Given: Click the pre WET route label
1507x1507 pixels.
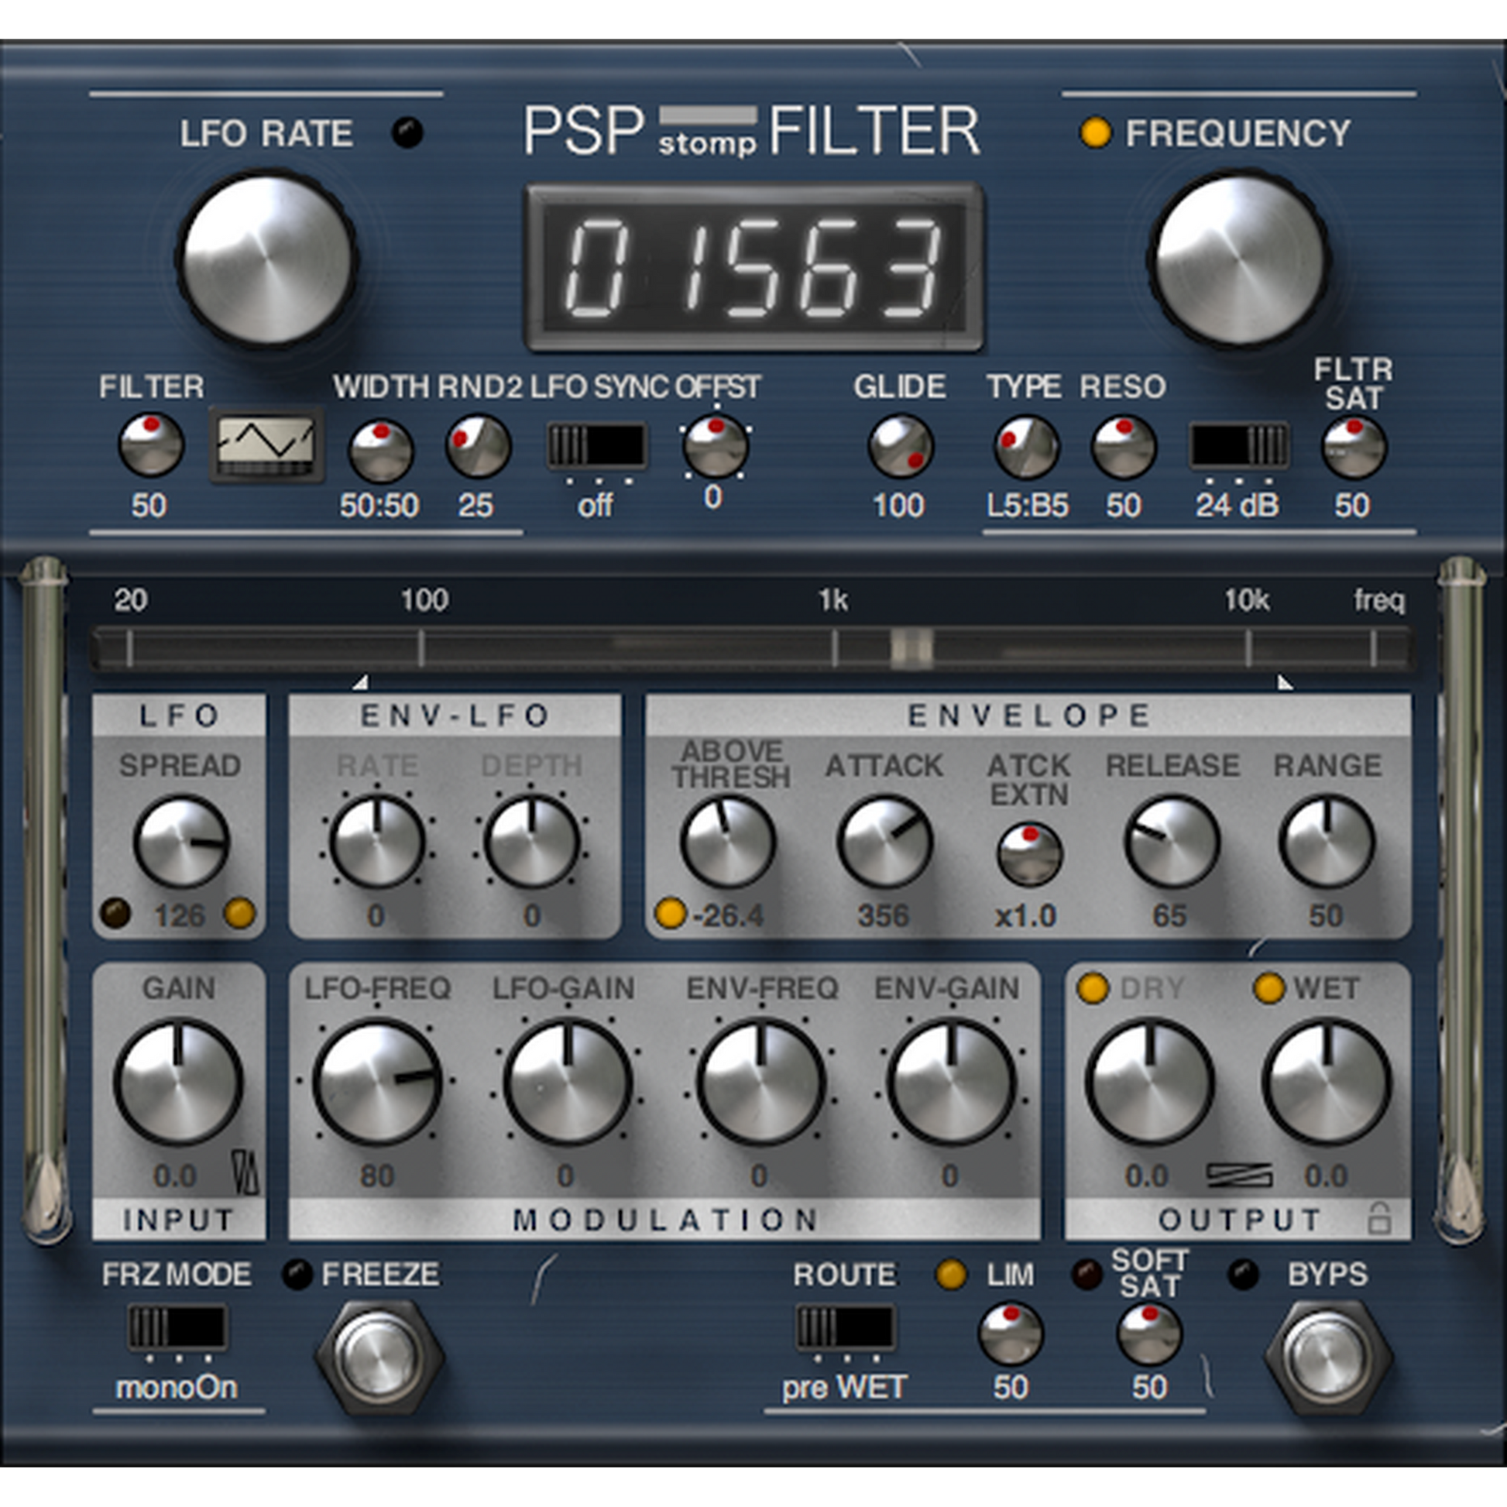Looking at the screenshot, I should [x=845, y=1388].
